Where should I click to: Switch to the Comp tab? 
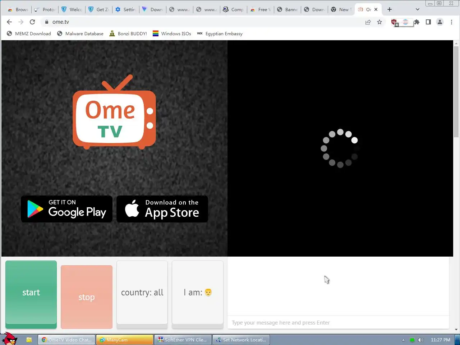234,9
